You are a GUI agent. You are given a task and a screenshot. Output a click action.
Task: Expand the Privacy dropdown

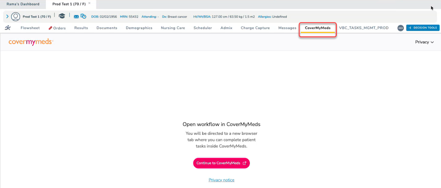point(424,42)
